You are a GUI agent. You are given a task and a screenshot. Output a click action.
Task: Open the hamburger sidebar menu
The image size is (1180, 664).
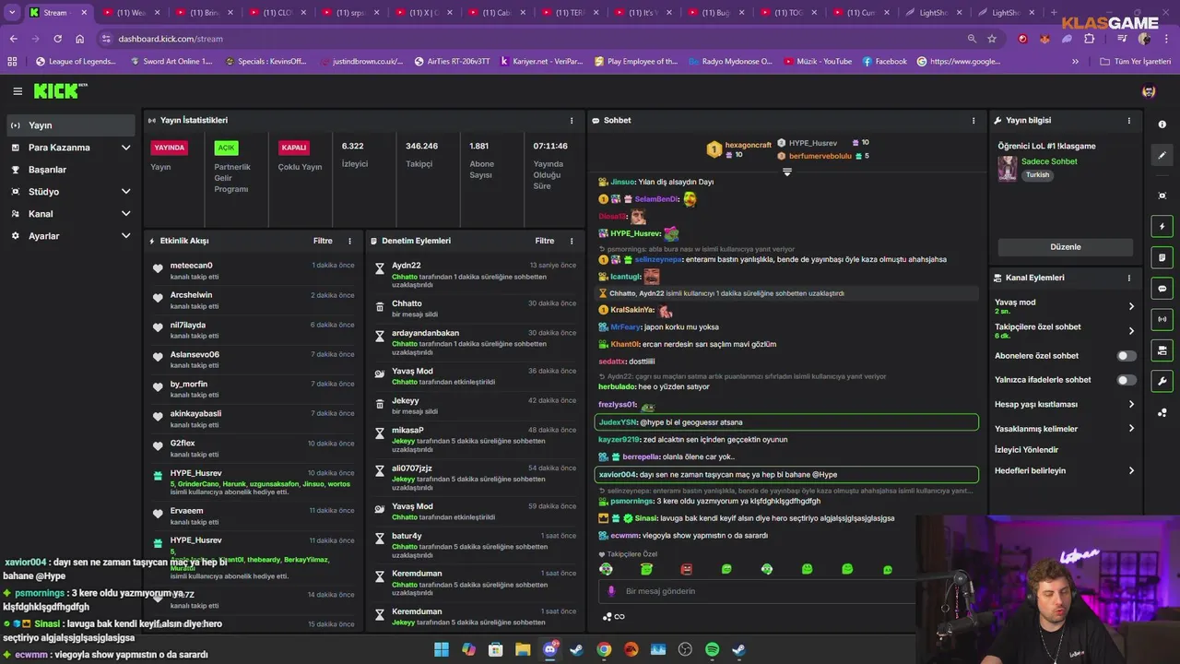point(18,91)
